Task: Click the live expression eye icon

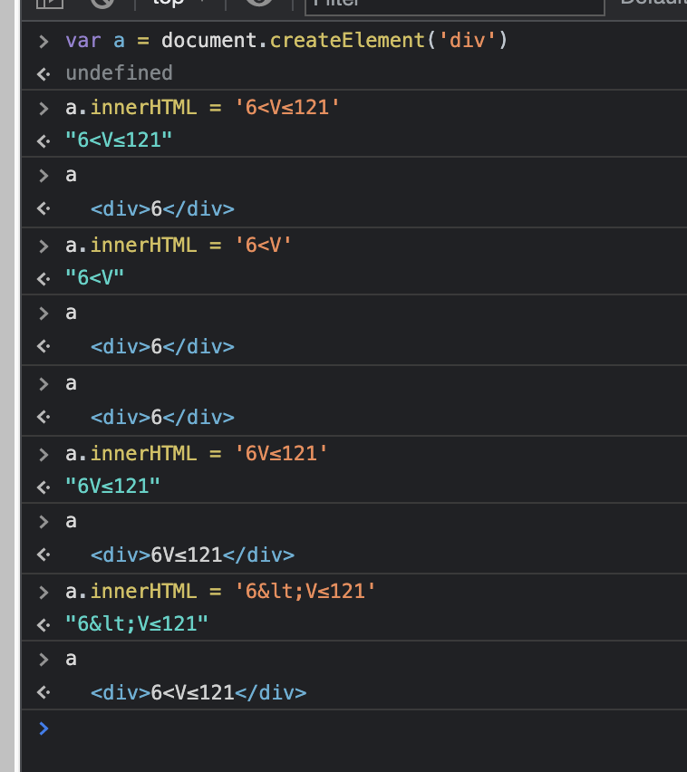Action: pyautogui.click(x=258, y=4)
